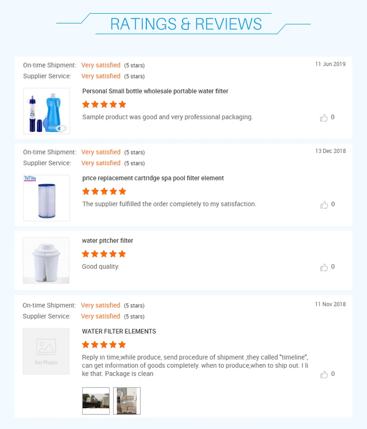Image resolution: width=367 pixels, height=429 pixels.
Task: Click five-star rating on pool filter review
Action: [104, 191]
